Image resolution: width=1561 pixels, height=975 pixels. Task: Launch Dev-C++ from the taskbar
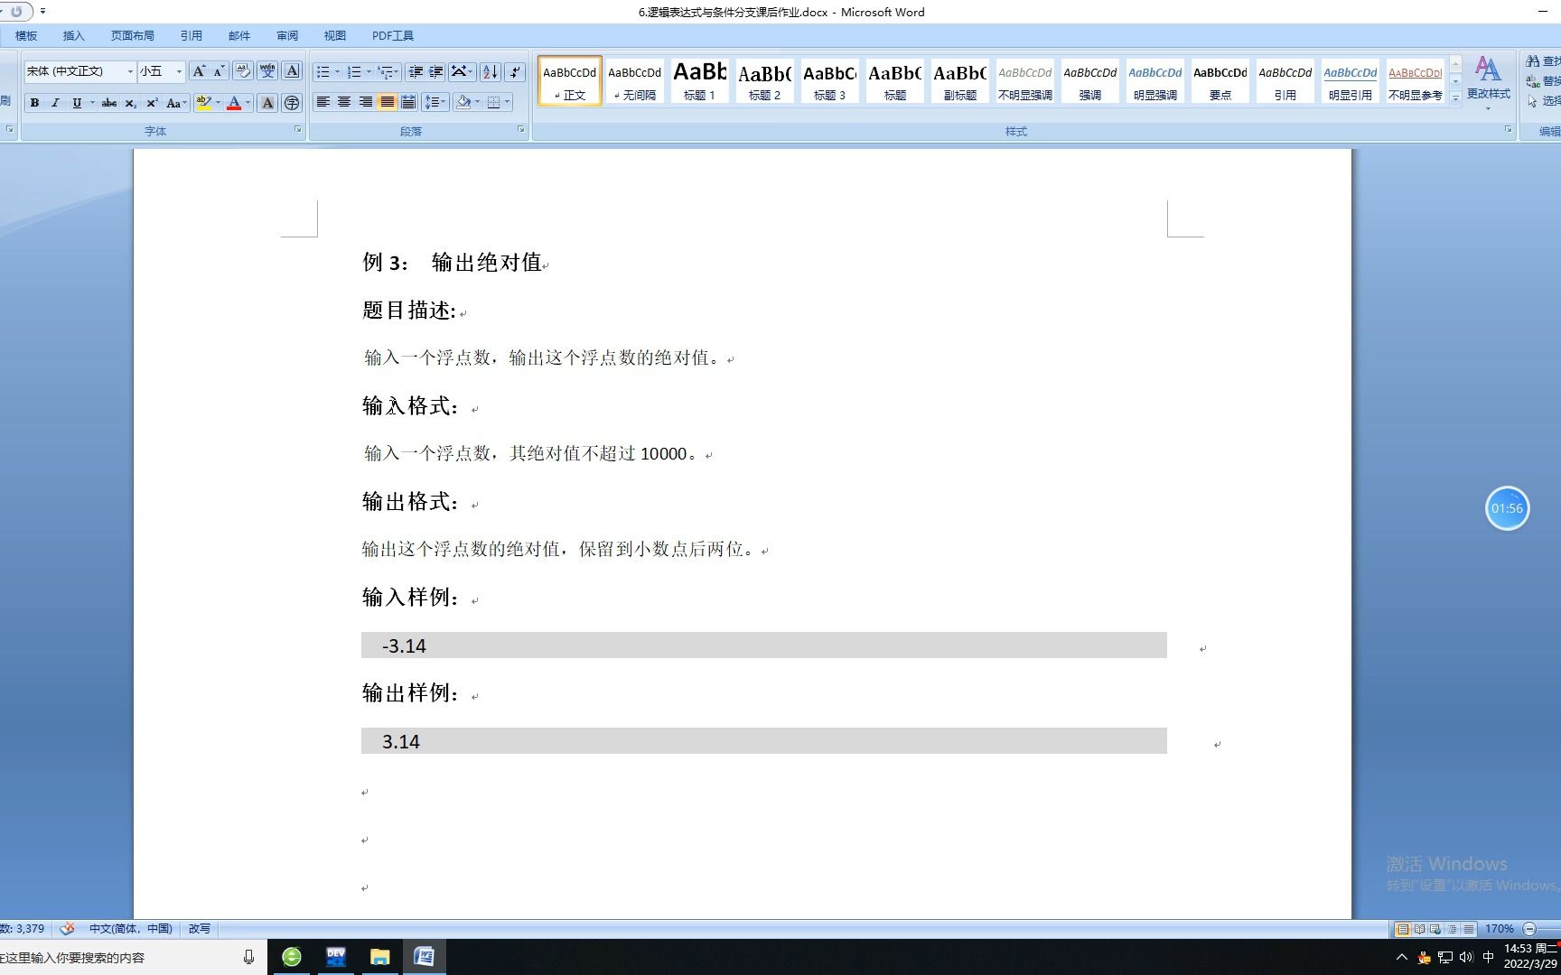[335, 956]
